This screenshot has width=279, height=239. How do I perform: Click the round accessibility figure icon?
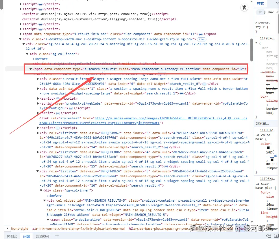pos(244,7)
